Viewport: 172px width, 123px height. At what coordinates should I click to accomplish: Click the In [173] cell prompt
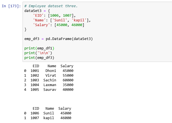pyautogui.click(x=11, y=6)
